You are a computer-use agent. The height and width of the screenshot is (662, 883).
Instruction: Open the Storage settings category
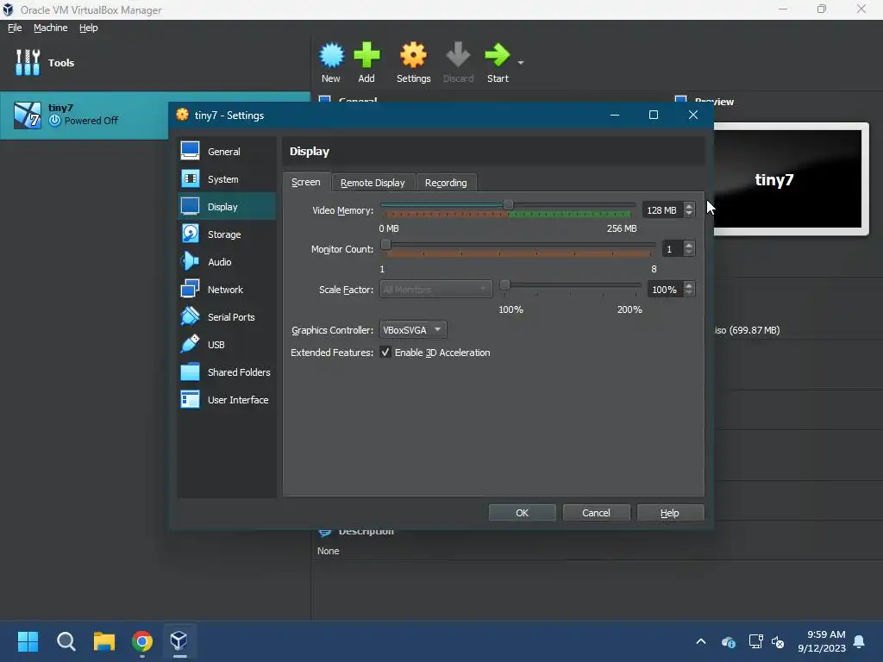click(227, 234)
